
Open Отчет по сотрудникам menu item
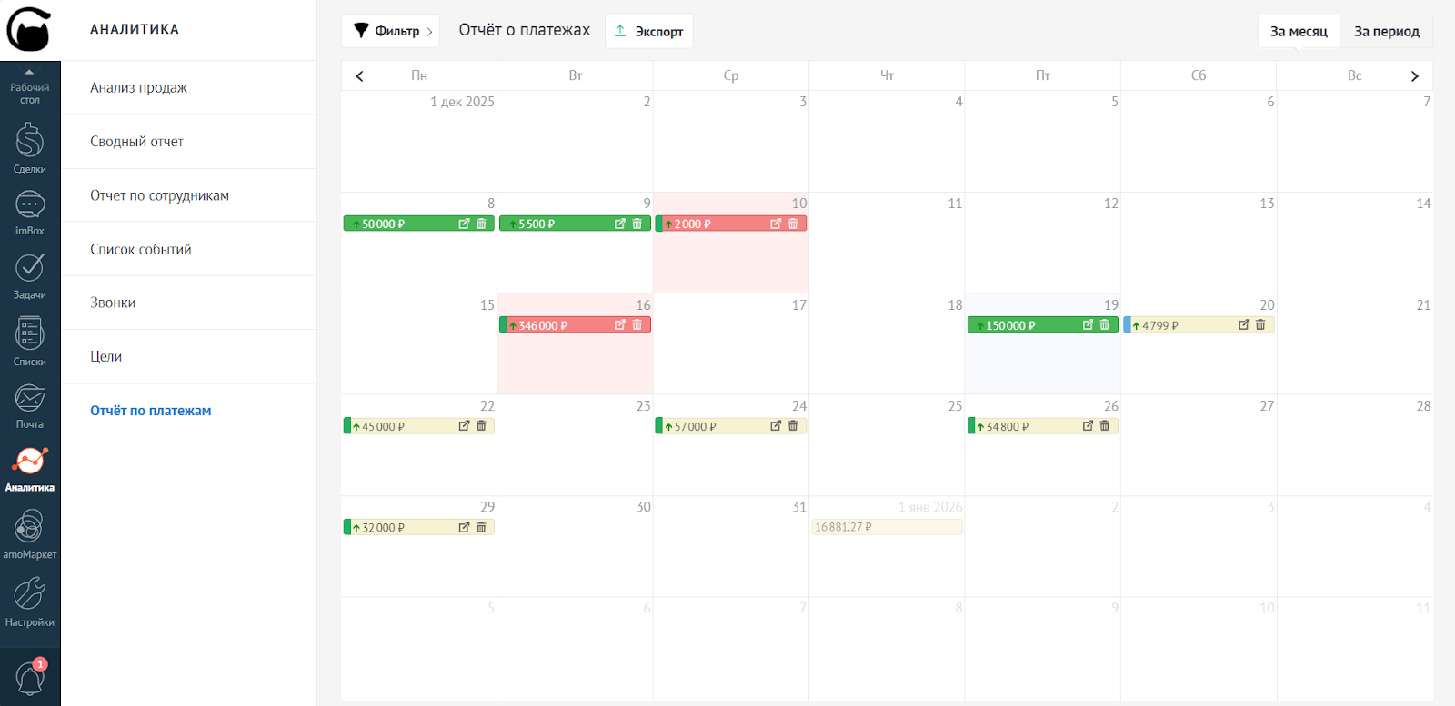(x=159, y=195)
